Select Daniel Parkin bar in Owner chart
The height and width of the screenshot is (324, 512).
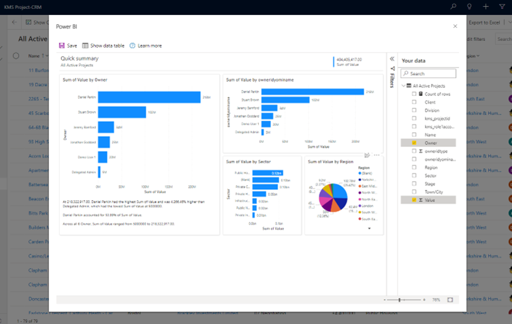tap(149, 97)
